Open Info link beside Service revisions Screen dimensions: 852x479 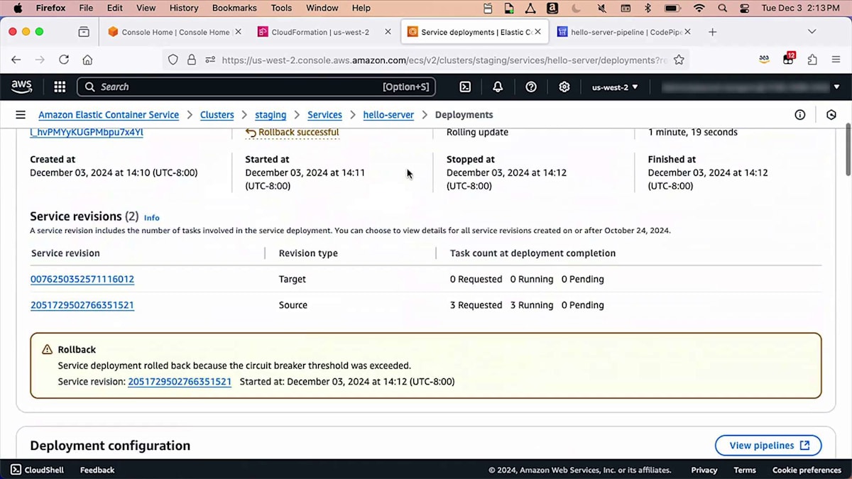[152, 217]
